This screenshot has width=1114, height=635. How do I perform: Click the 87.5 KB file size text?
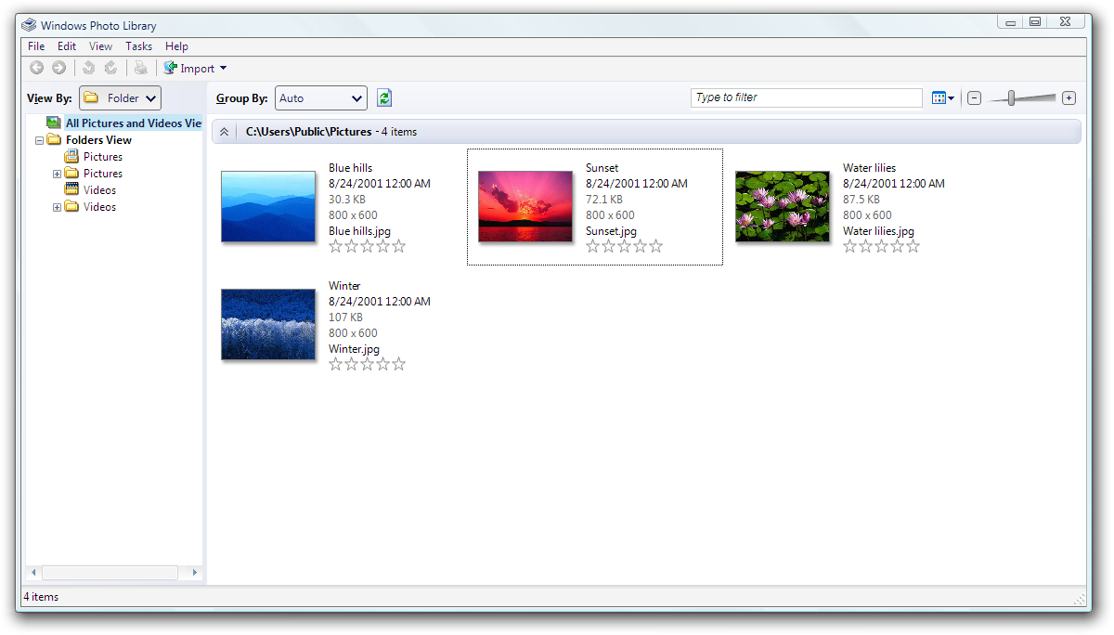click(861, 200)
